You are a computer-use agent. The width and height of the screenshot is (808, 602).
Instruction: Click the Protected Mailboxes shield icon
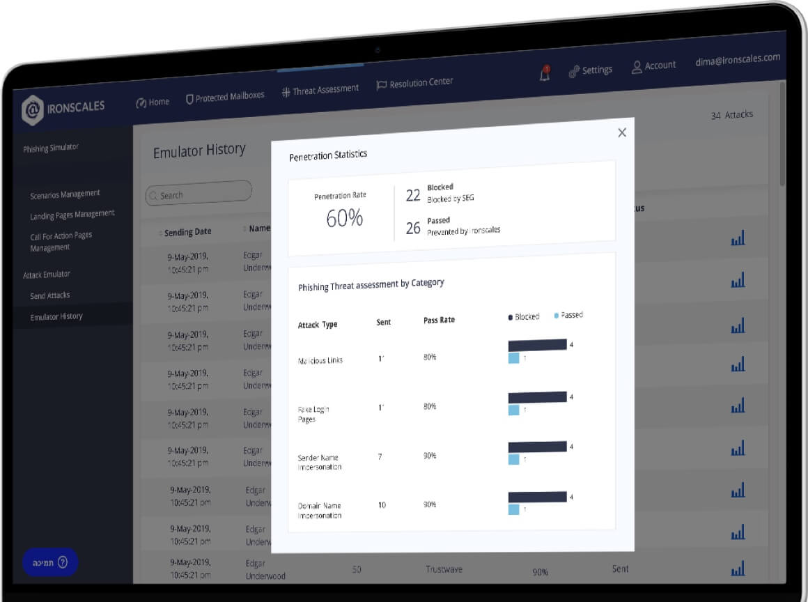[189, 100]
